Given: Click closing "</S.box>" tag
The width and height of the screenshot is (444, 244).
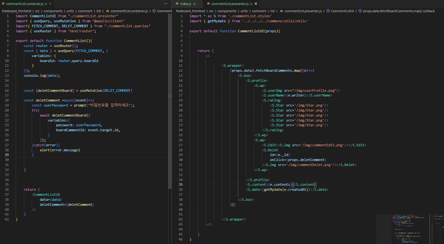Looking at the screenshot, I should point(246,200).
